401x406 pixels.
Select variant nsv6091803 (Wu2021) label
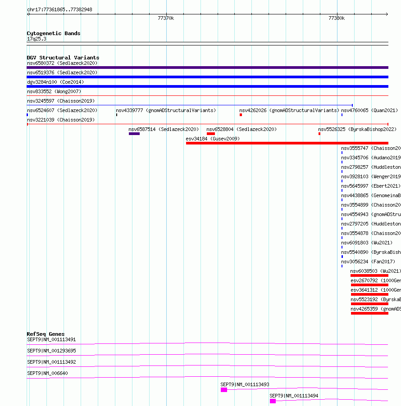tap(367, 243)
